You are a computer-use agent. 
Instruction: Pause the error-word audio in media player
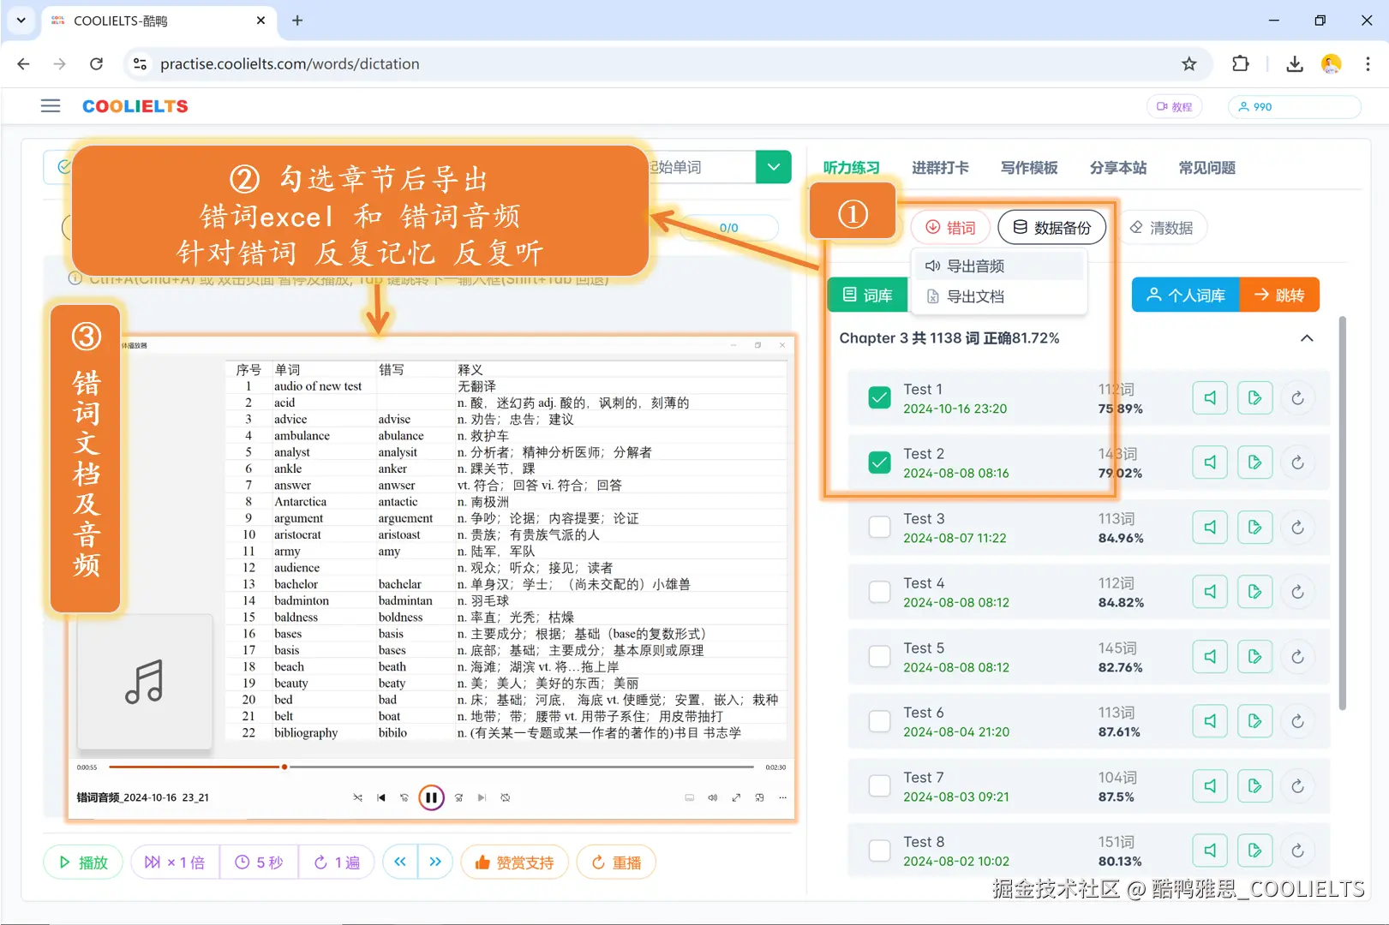click(431, 797)
